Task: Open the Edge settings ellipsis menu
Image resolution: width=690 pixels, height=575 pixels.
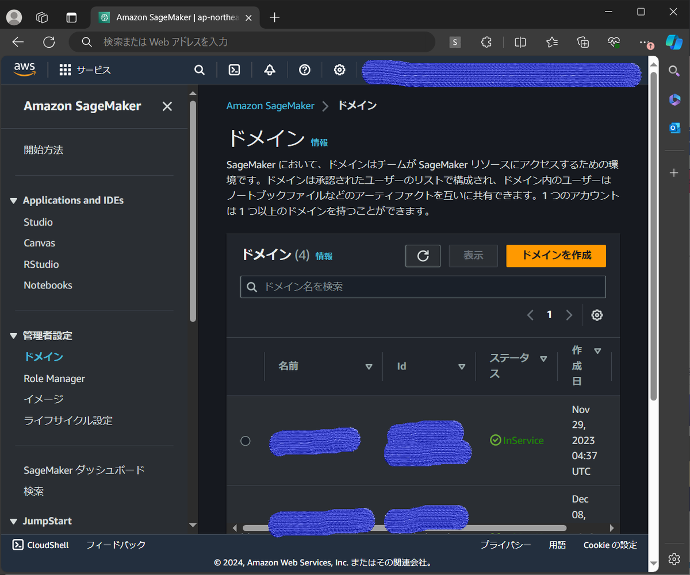Action: 645,42
